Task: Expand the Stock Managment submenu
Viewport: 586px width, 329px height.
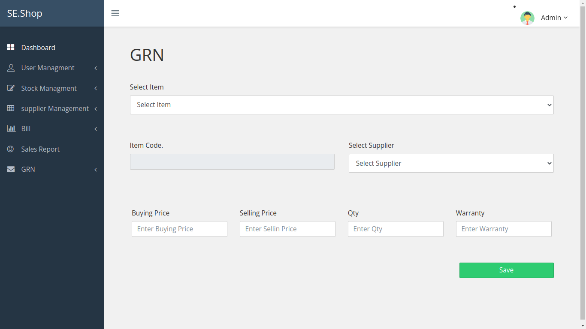Action: [95, 88]
